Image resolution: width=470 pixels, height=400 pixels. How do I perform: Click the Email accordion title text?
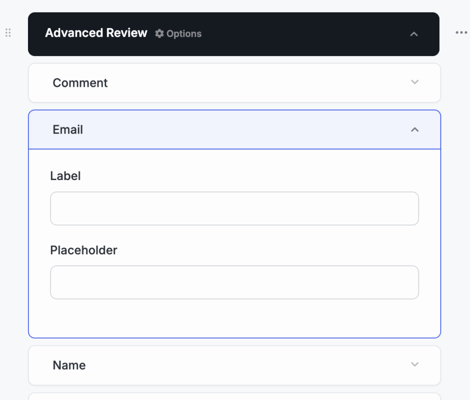pos(68,130)
